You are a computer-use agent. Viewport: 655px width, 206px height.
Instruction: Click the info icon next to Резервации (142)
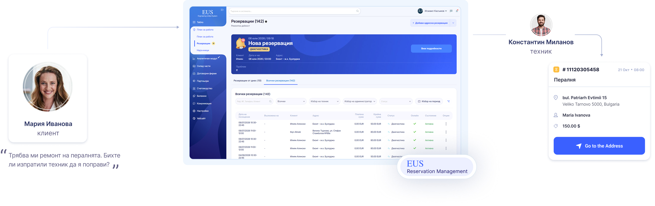click(x=266, y=22)
